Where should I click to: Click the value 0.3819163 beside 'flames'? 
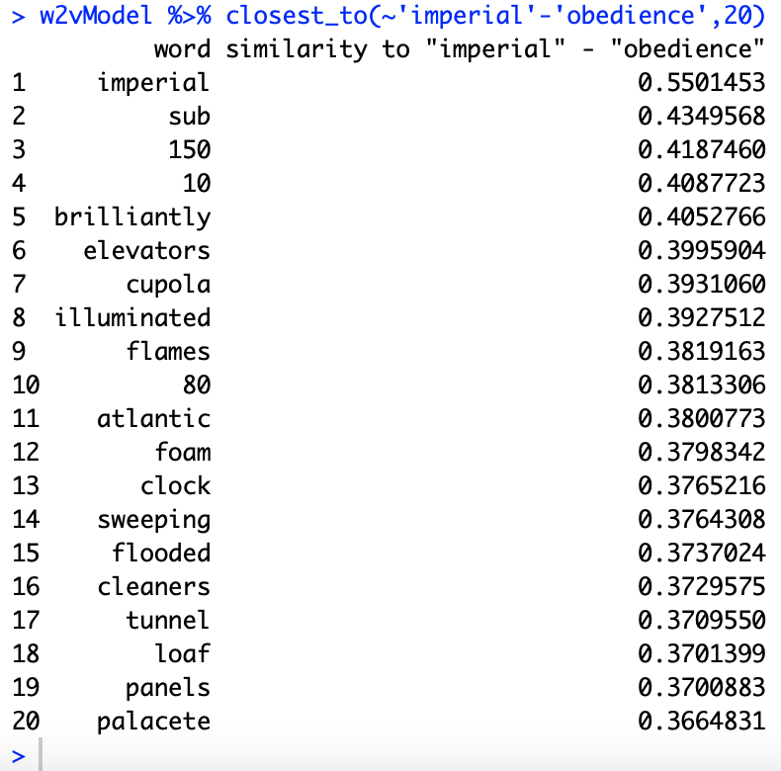click(702, 352)
